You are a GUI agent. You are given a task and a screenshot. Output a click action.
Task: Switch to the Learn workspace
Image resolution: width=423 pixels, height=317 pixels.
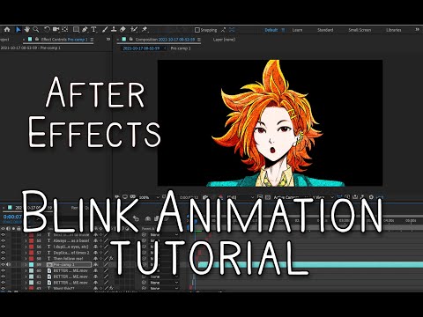297,30
